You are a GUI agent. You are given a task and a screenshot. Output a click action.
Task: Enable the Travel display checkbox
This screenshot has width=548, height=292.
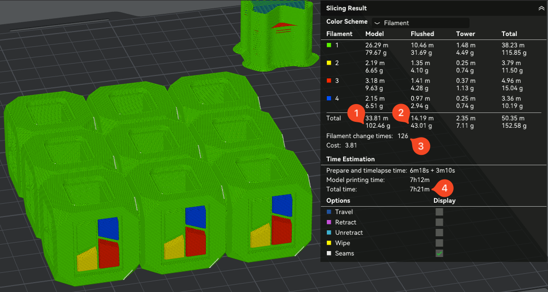pos(439,212)
